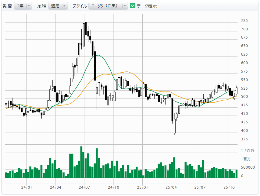
Task: Click the green moving average line peak near 625
Action: click(x=97, y=55)
